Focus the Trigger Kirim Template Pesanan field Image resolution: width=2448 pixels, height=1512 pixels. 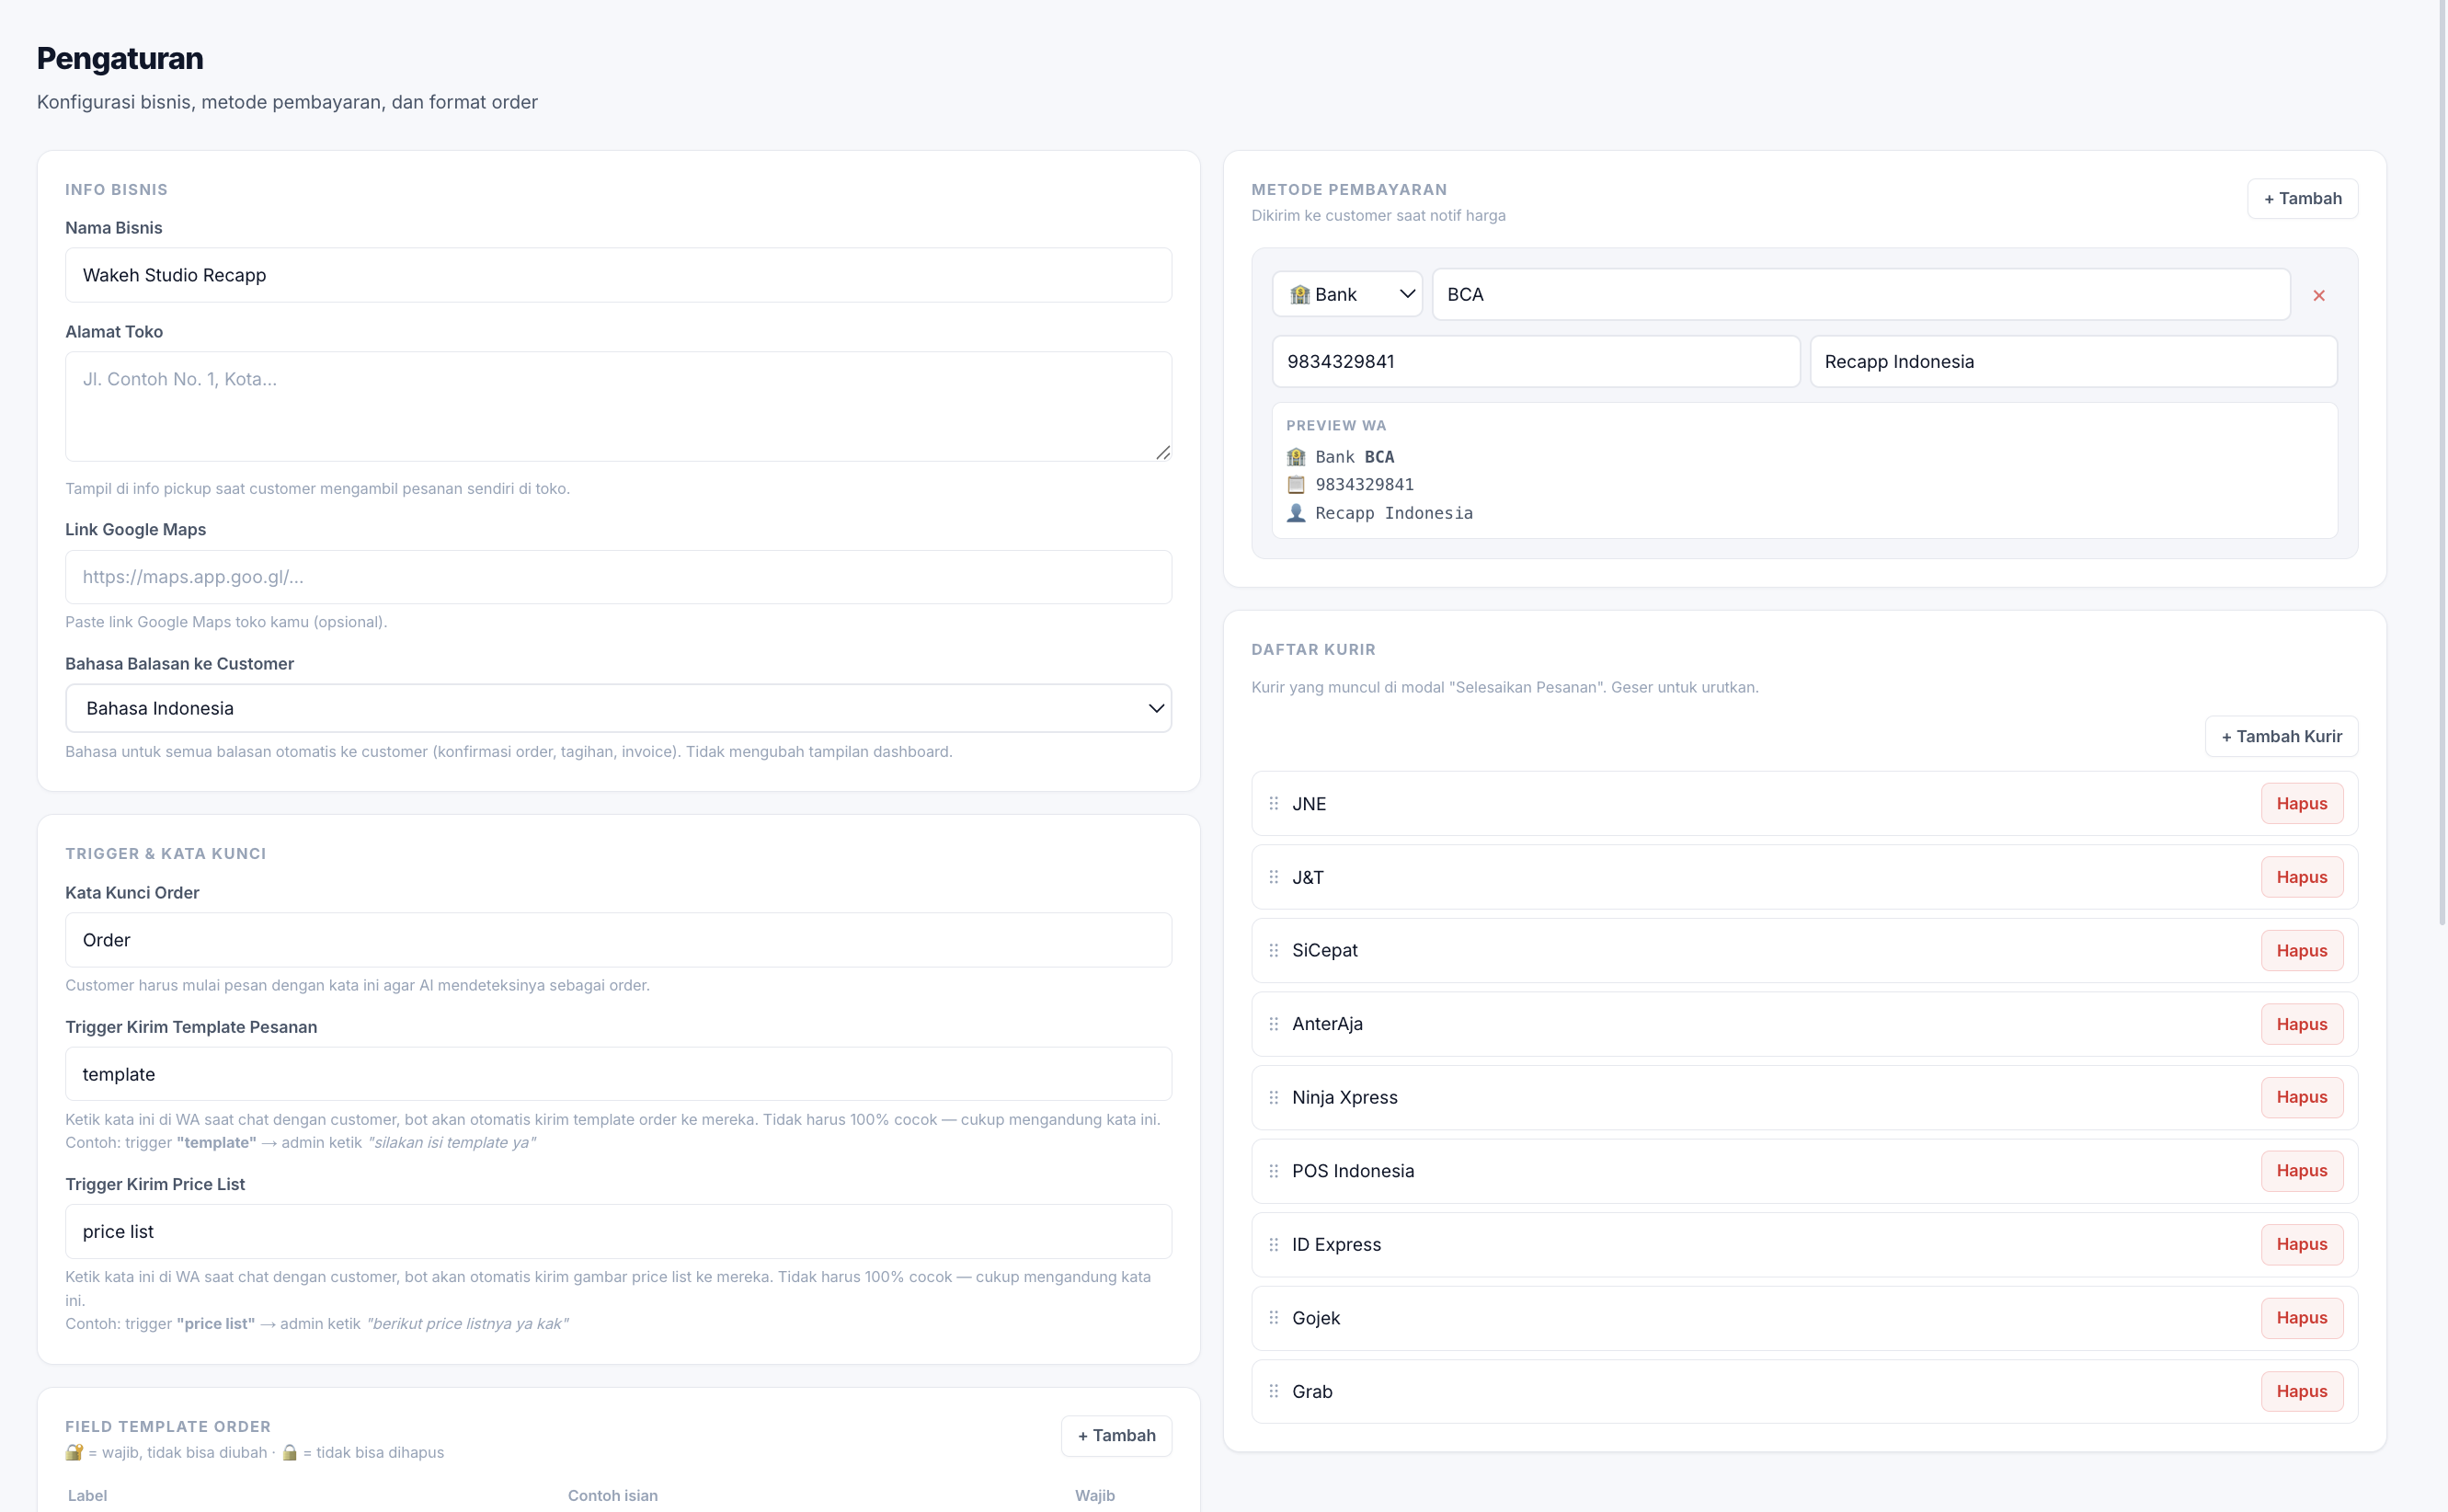tap(619, 1074)
